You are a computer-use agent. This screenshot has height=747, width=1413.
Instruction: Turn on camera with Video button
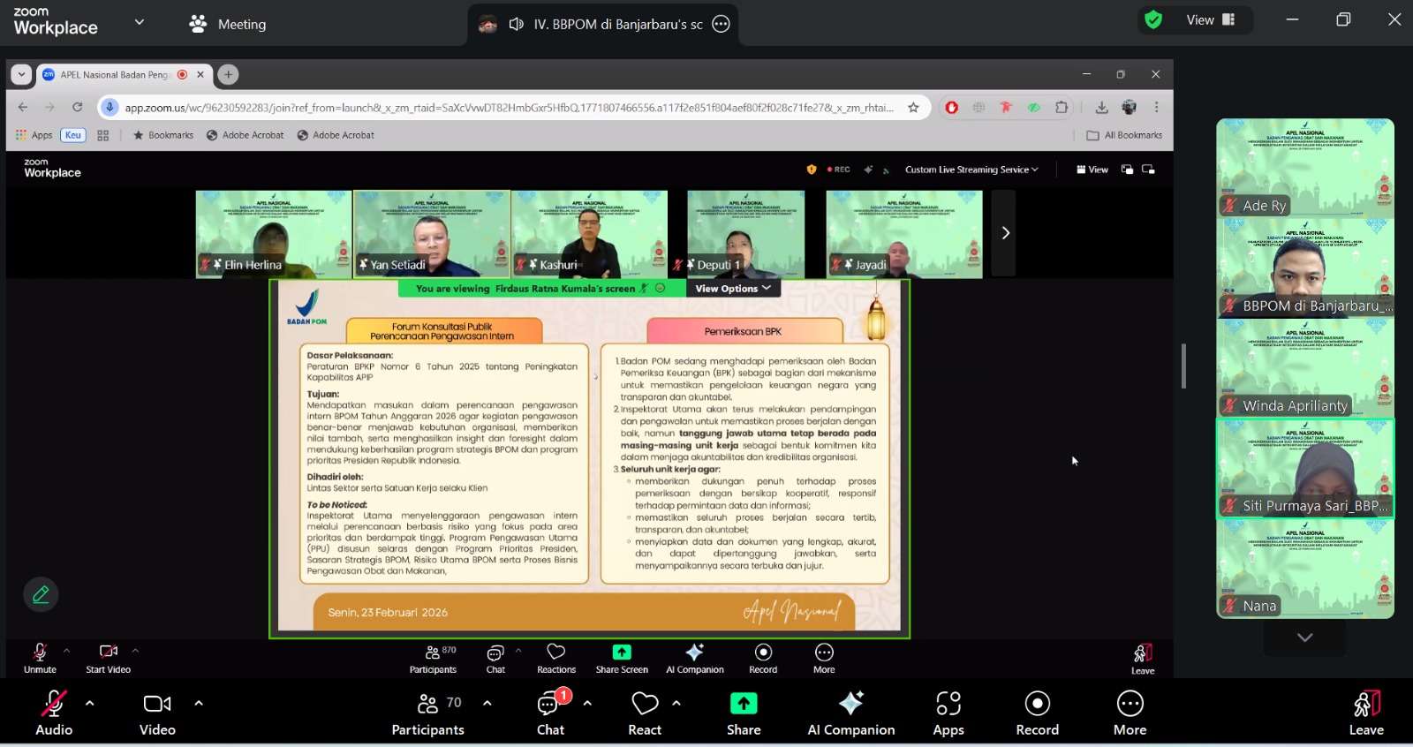[x=157, y=713]
